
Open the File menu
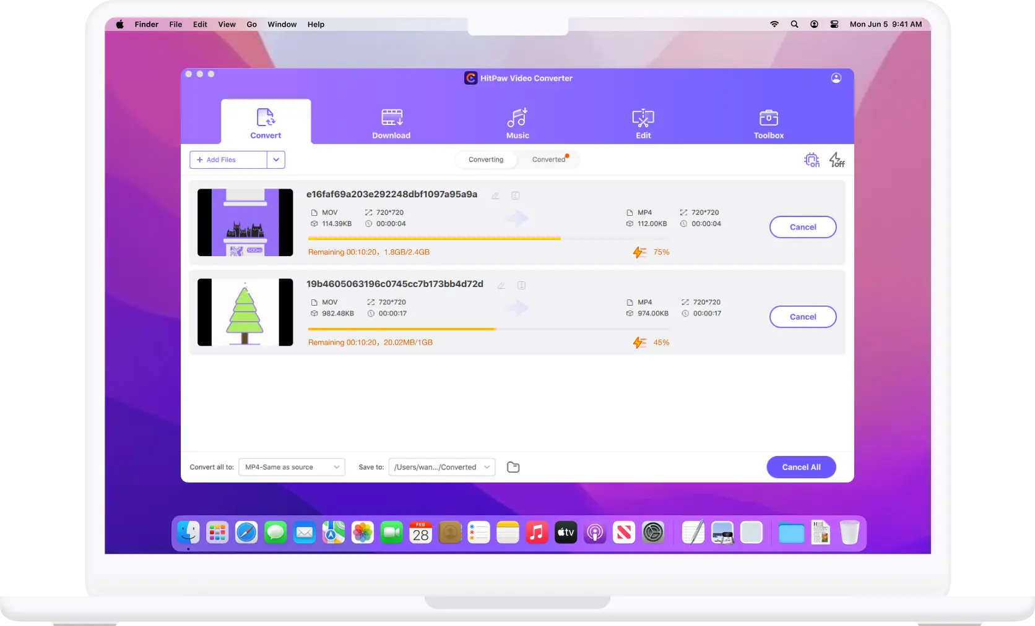click(x=176, y=24)
